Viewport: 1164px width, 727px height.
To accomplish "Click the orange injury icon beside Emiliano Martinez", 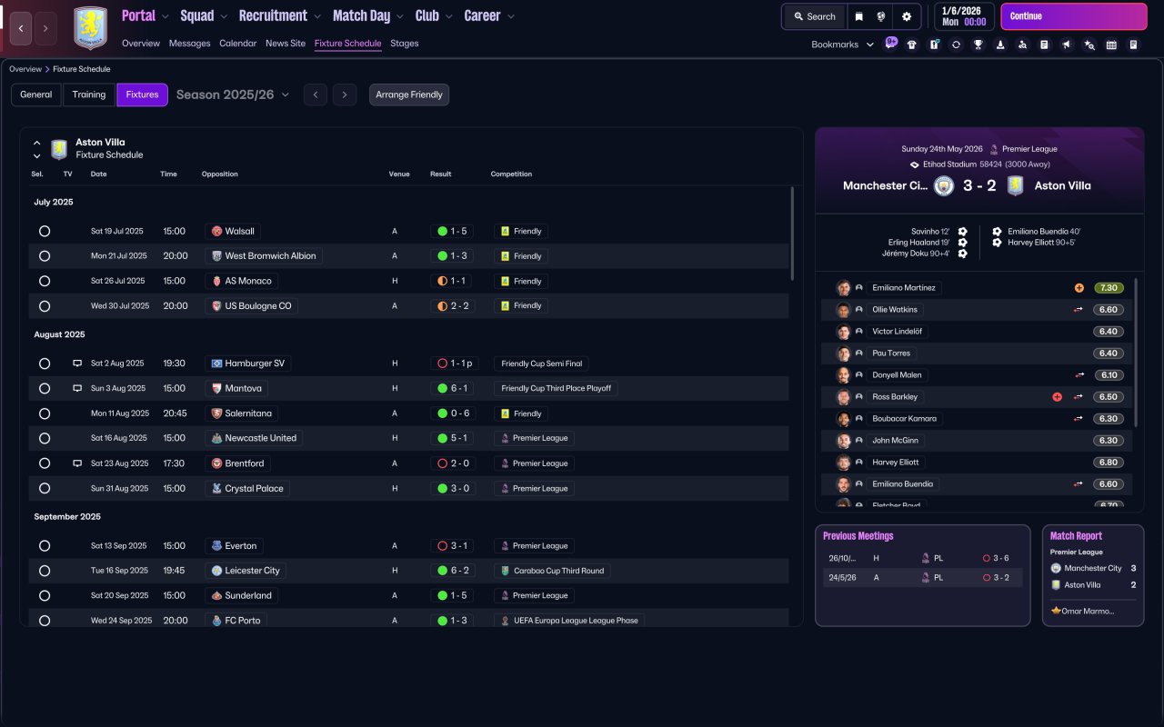I will 1079,288.
